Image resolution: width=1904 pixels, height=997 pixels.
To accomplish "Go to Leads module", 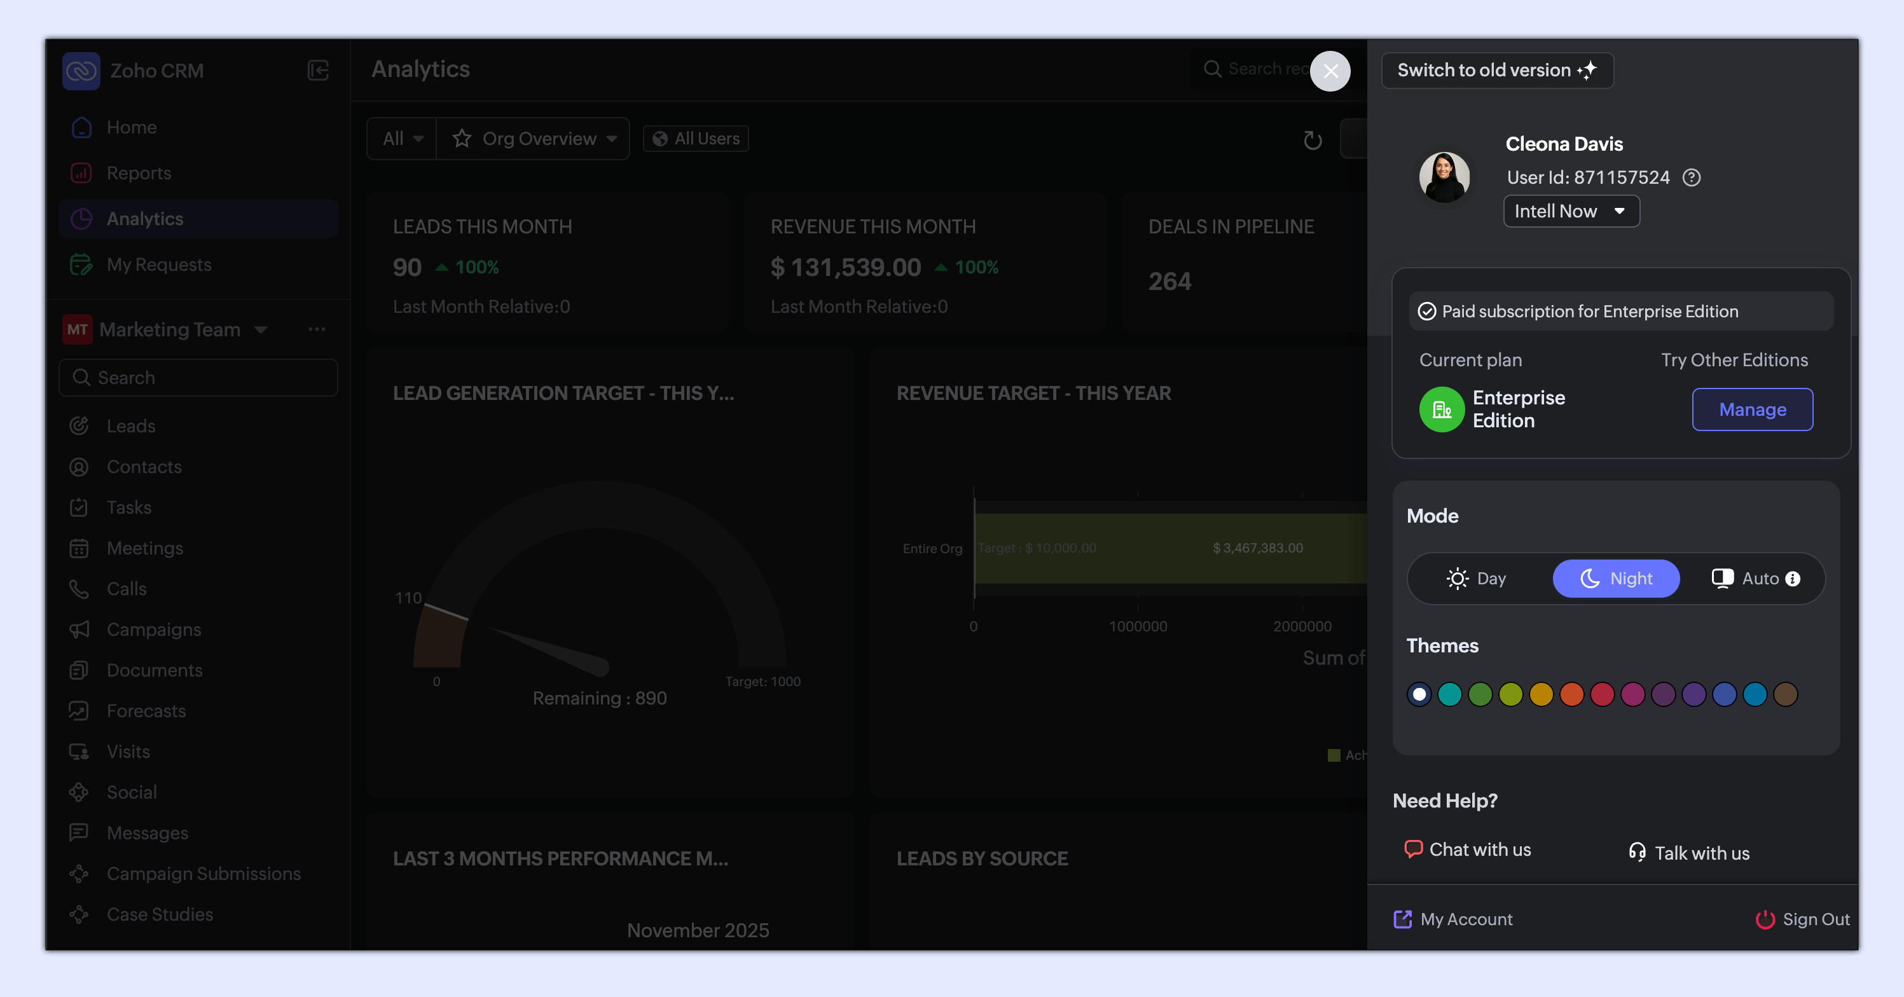I will click(131, 426).
